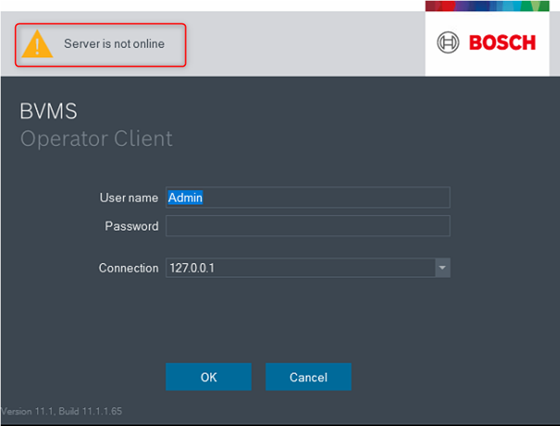
Task: Focus the User name input field
Action: click(x=308, y=198)
